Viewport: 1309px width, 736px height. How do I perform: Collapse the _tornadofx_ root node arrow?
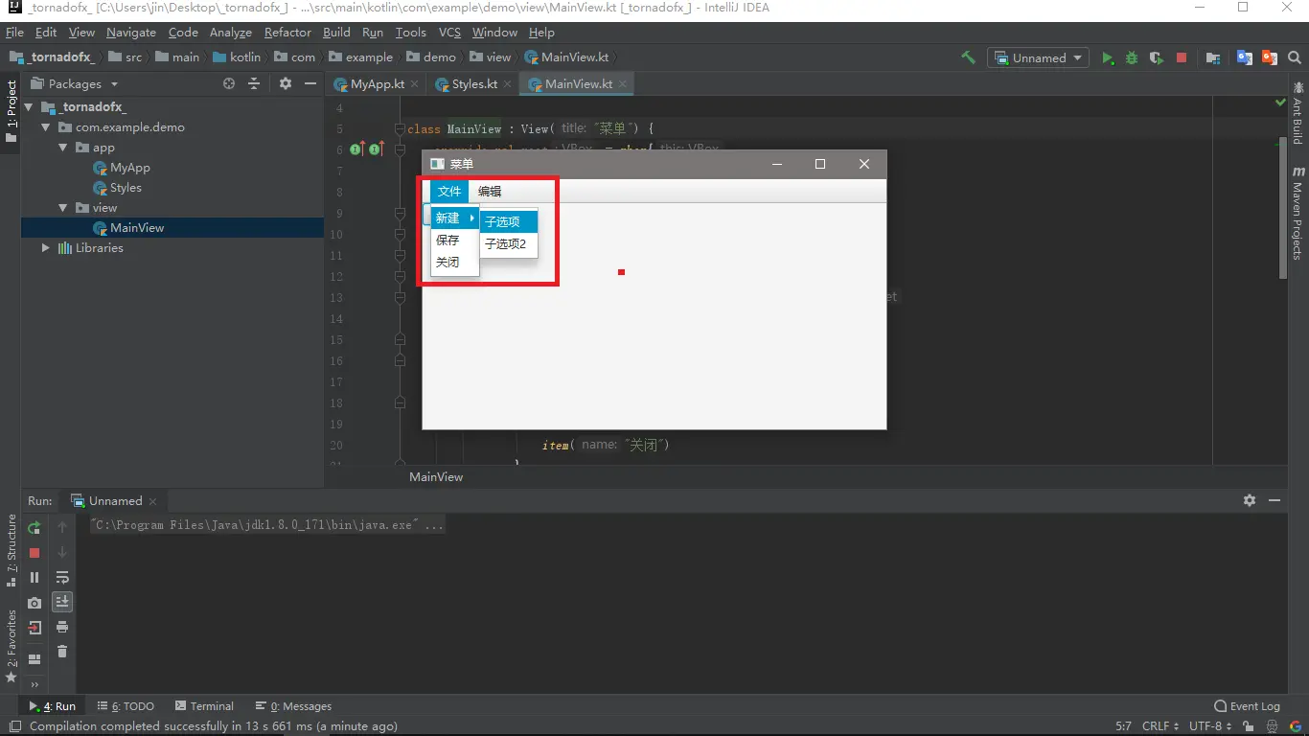coord(30,106)
